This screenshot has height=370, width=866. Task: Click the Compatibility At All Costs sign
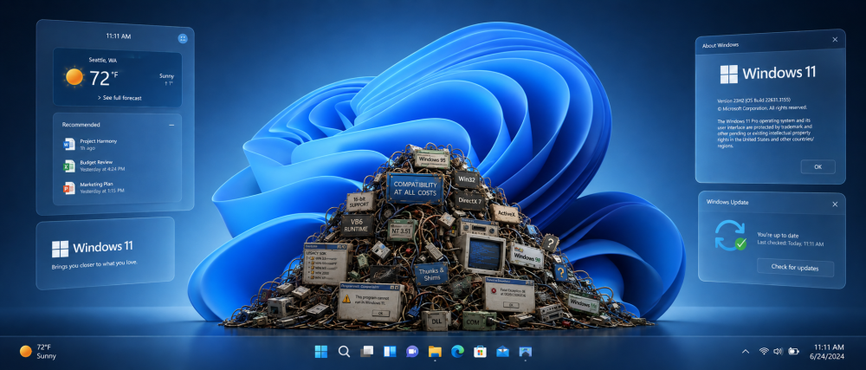tap(415, 190)
